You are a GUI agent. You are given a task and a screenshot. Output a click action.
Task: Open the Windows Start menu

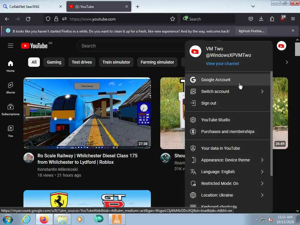tap(8, 219)
